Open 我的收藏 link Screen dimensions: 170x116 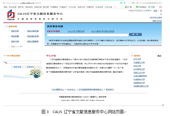[15, 36]
